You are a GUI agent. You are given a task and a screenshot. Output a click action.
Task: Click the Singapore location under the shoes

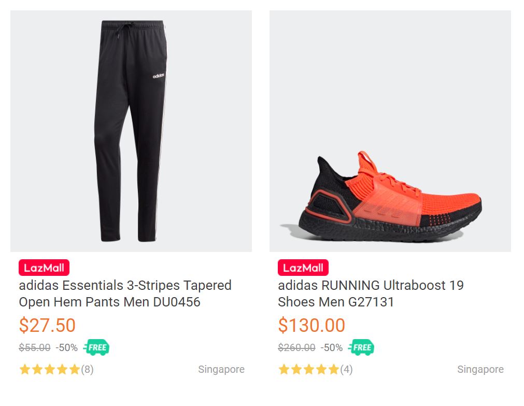480,370
